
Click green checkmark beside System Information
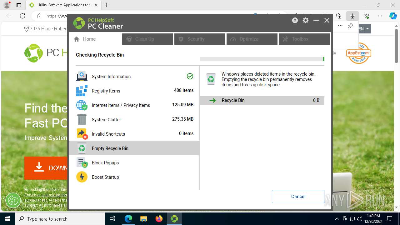(x=190, y=76)
